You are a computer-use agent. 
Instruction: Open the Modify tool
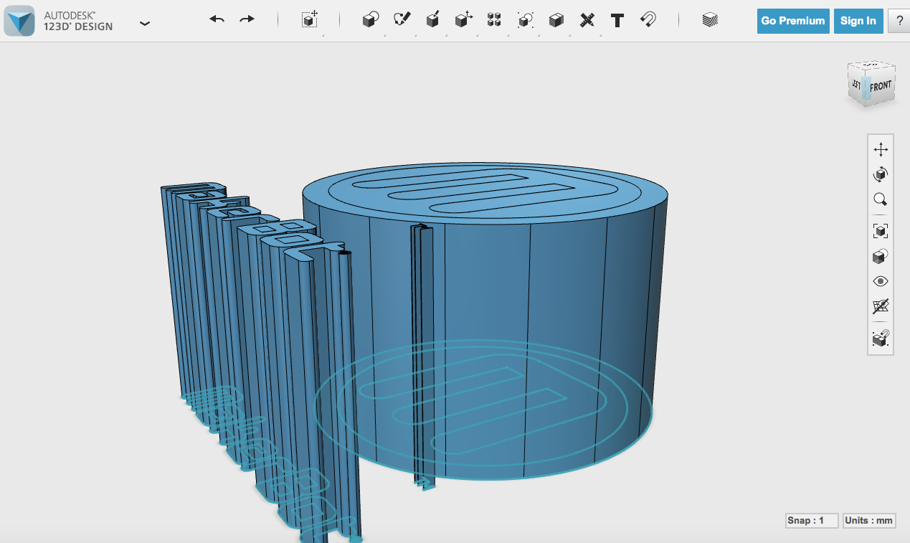[463, 20]
